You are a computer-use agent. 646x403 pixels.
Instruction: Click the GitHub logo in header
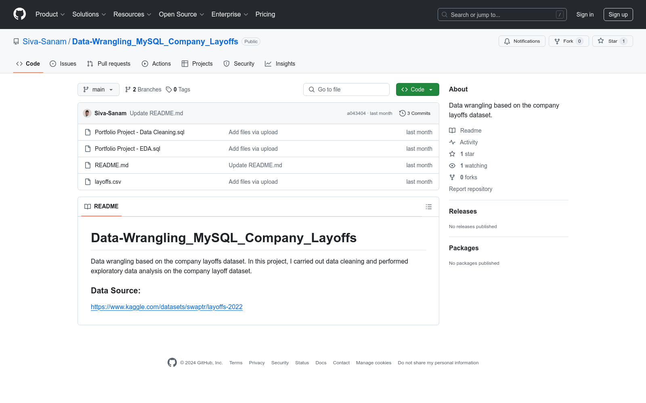pos(19,14)
